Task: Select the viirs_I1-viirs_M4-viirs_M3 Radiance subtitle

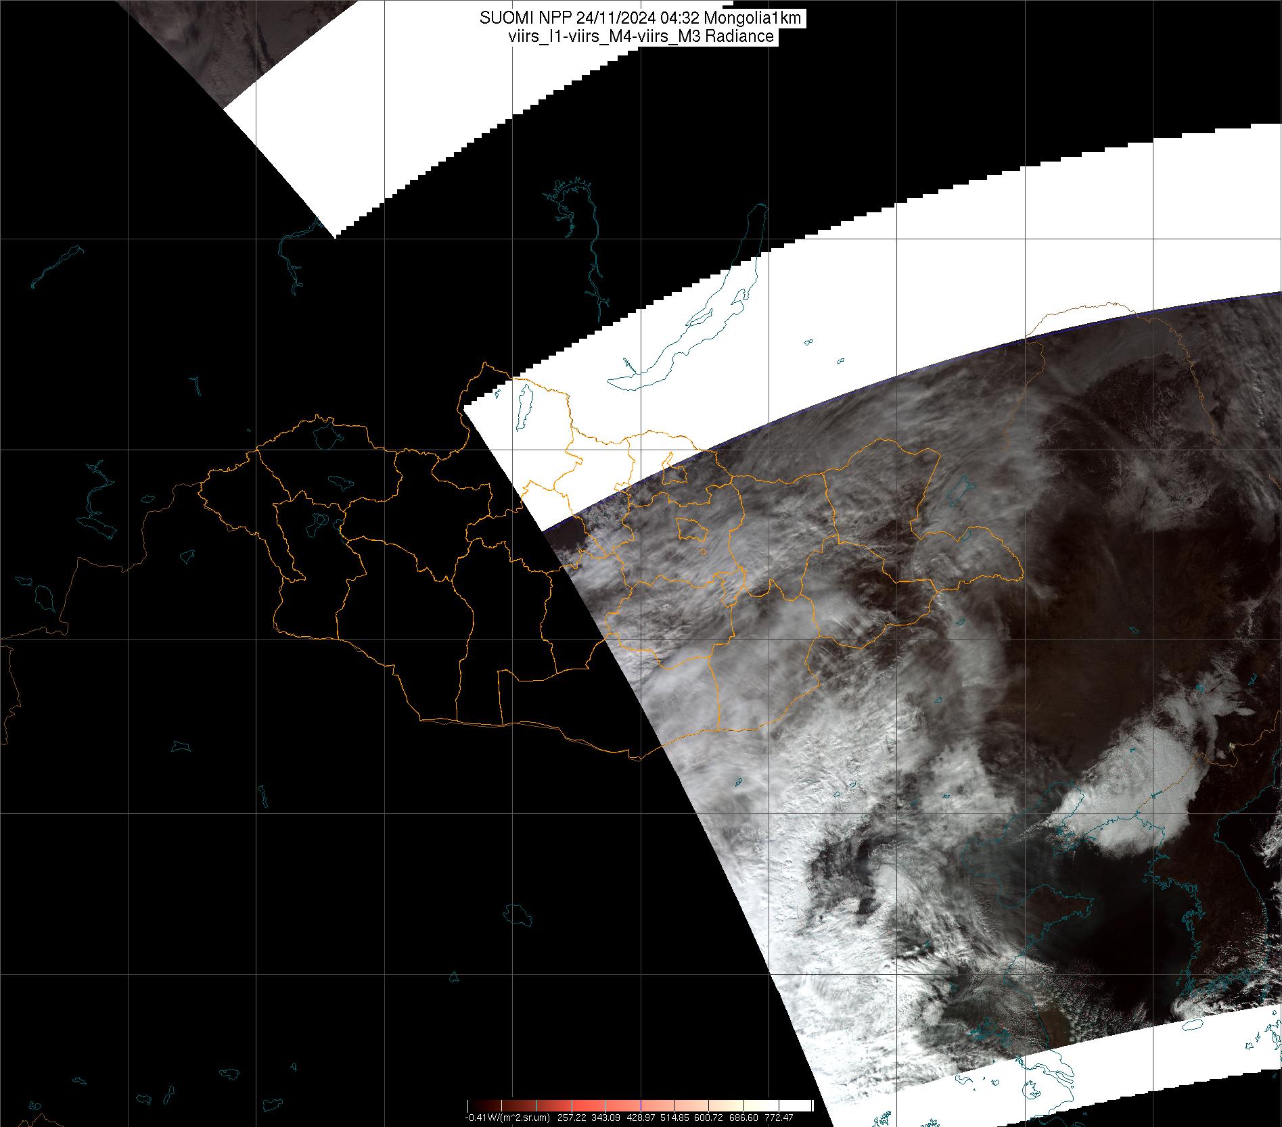Action: tap(640, 37)
